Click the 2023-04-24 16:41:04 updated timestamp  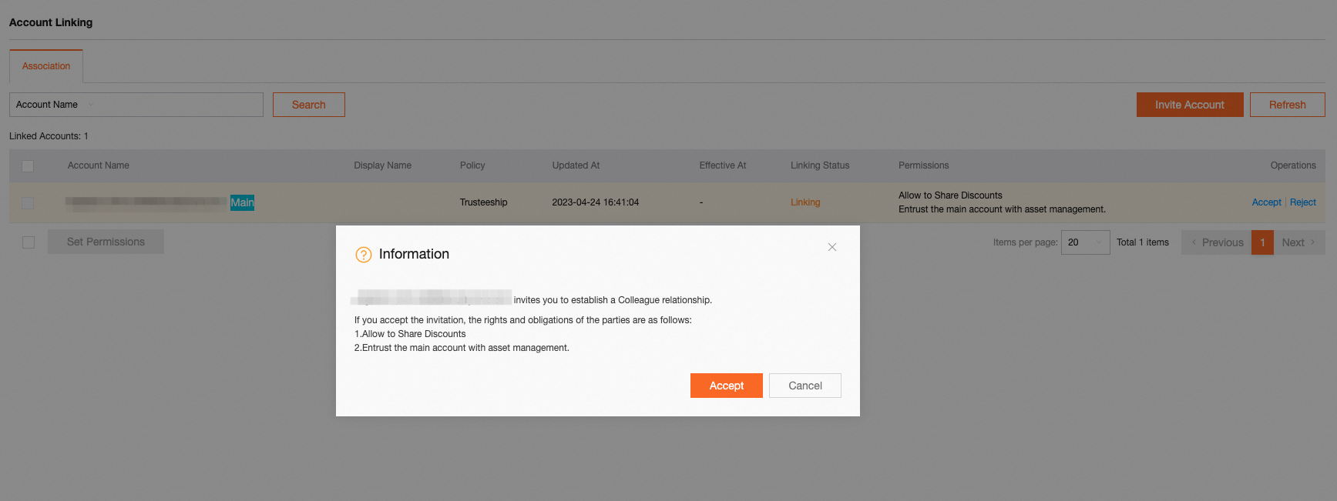click(595, 202)
